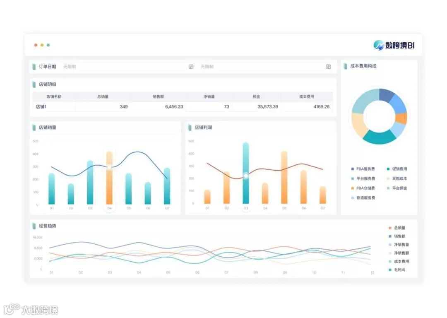Toggle the 采购成本 legend item
This screenshot has width=447, height=318.
(397, 178)
